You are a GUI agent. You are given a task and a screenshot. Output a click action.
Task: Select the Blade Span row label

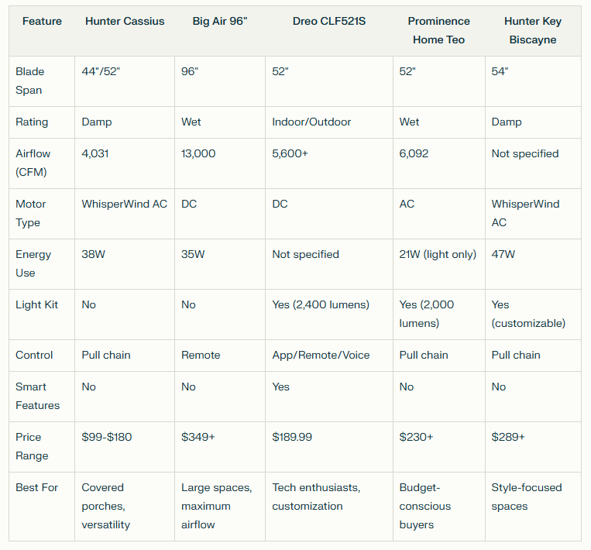tap(29, 81)
